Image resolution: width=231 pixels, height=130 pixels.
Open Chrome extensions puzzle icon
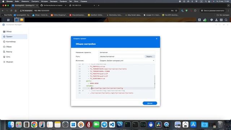[195, 10]
